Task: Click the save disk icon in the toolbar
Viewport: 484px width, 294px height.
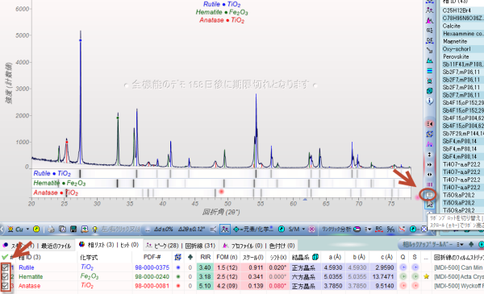Action: pyautogui.click(x=73, y=230)
